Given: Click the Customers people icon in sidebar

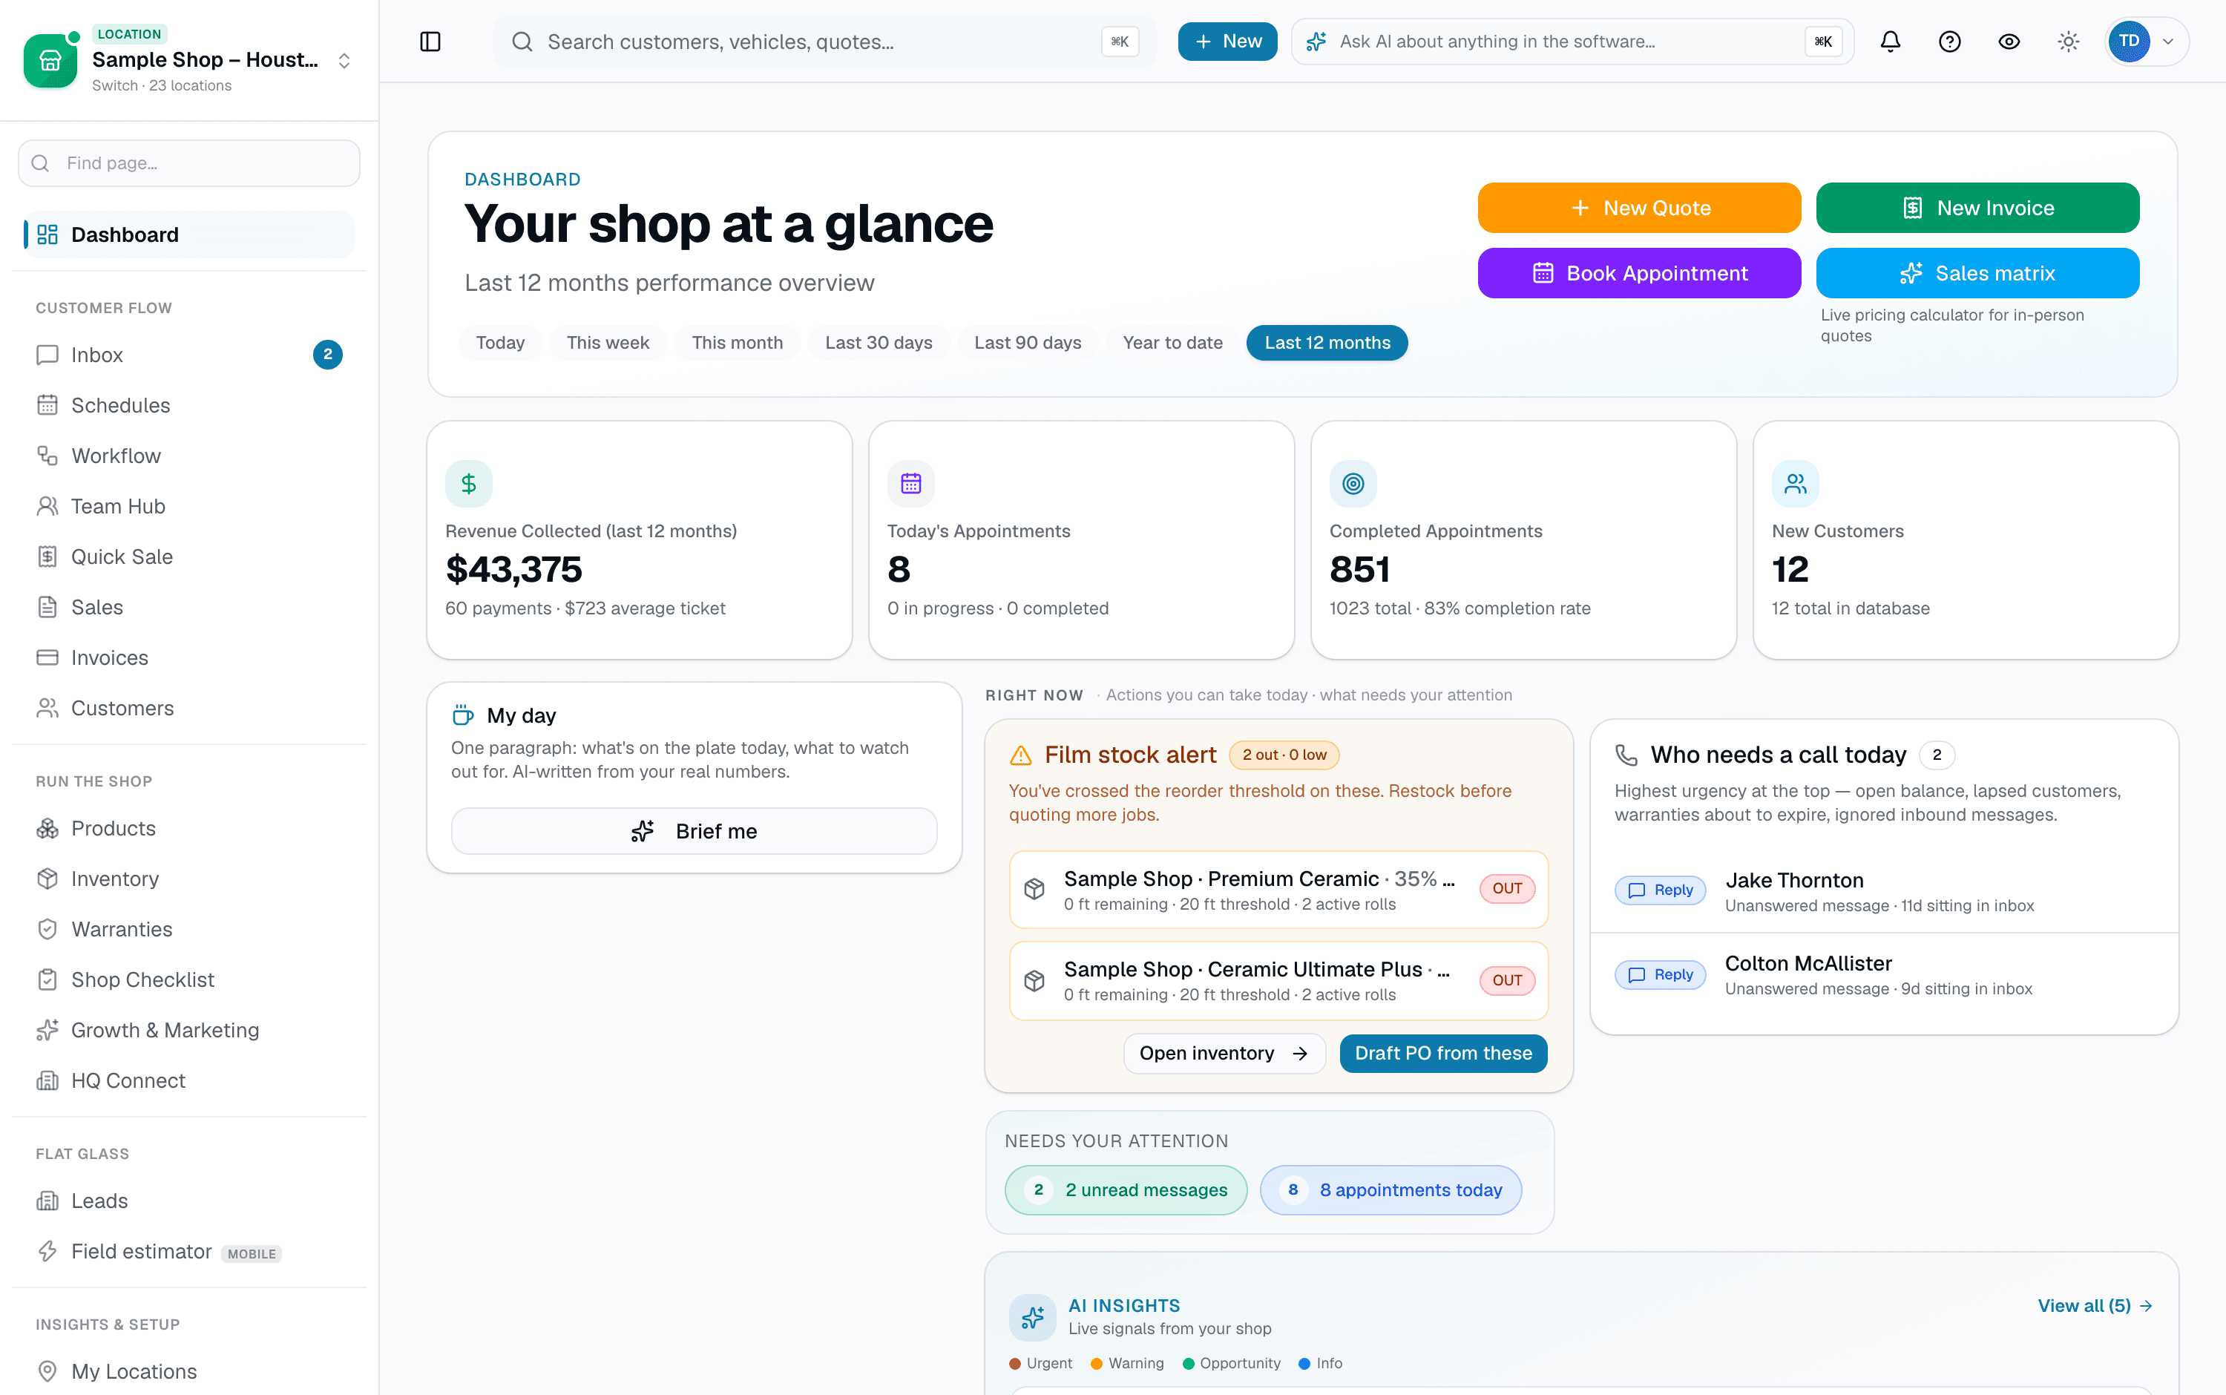Looking at the screenshot, I should click(x=47, y=708).
